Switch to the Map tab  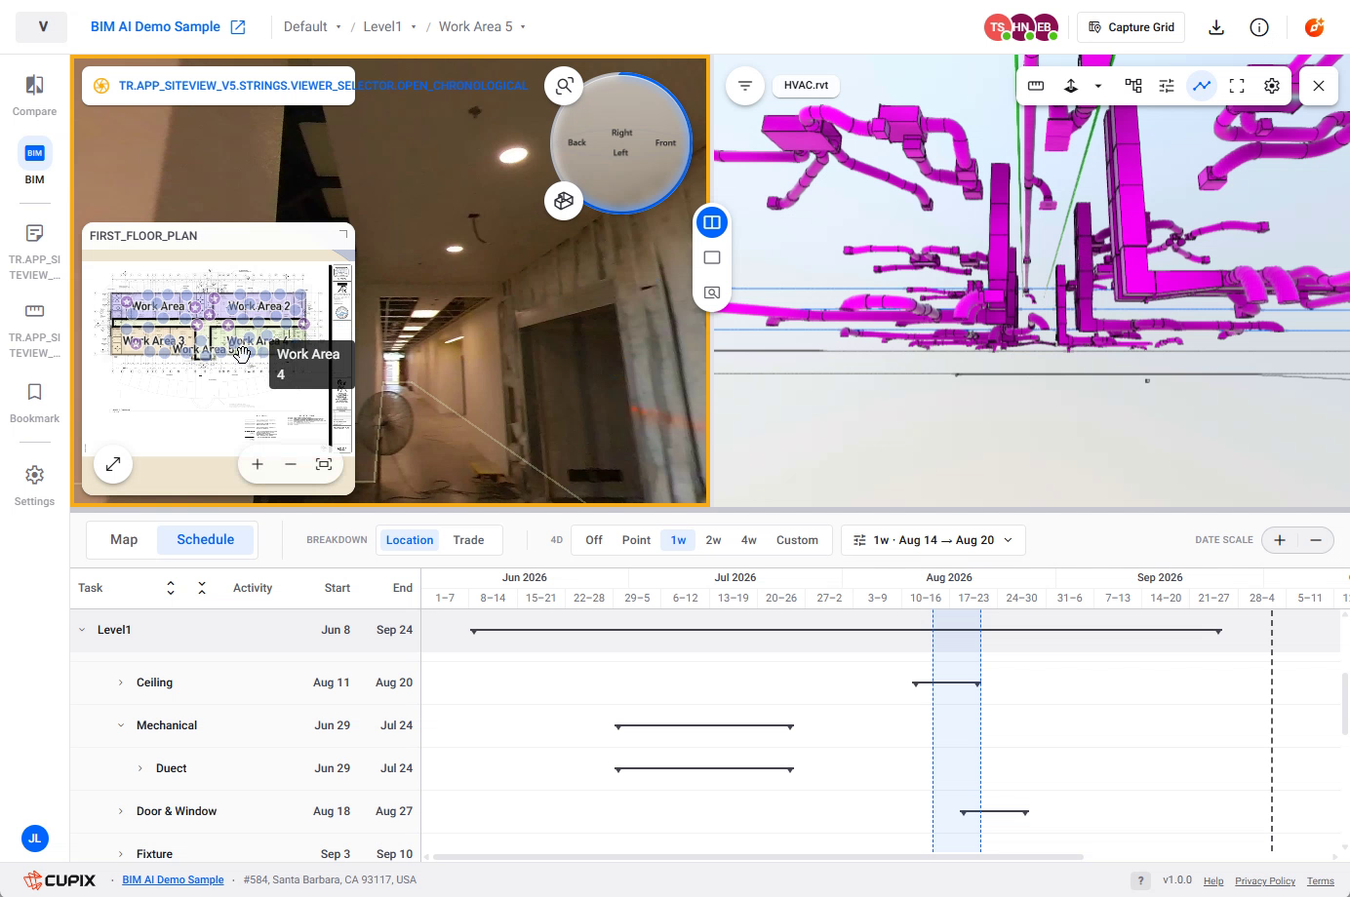(124, 540)
